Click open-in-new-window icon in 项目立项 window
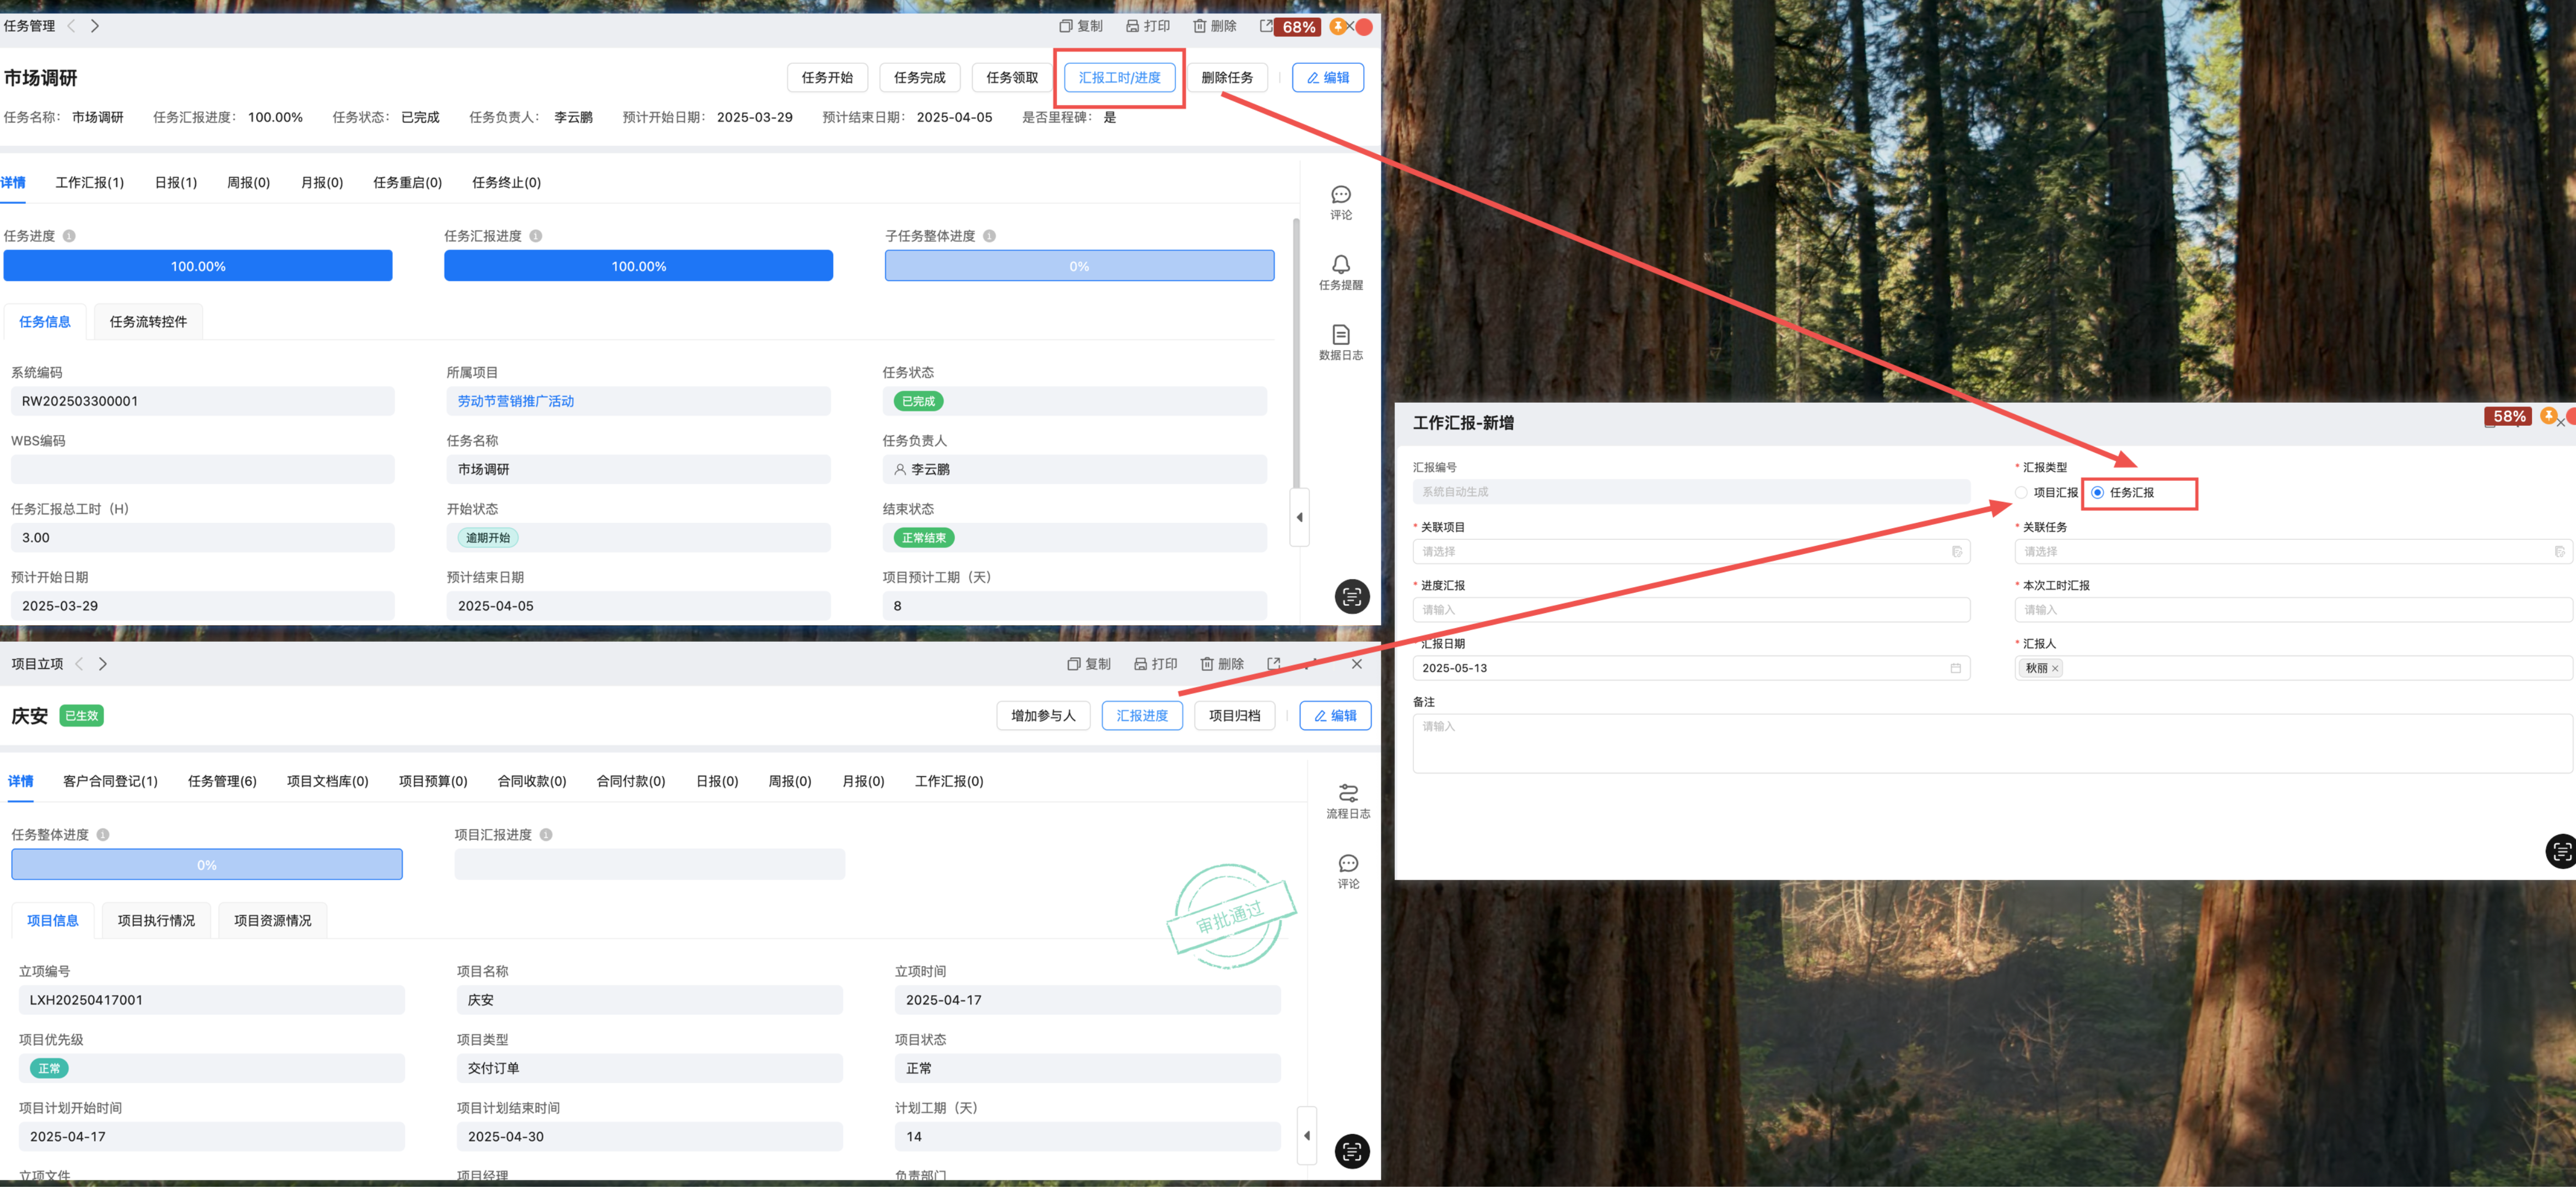Viewport: 2576px width, 1187px height. click(1274, 664)
